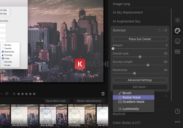This screenshot has width=183, height=128.
Task: Open the Portrait face icon tools
Action: coord(178,41)
